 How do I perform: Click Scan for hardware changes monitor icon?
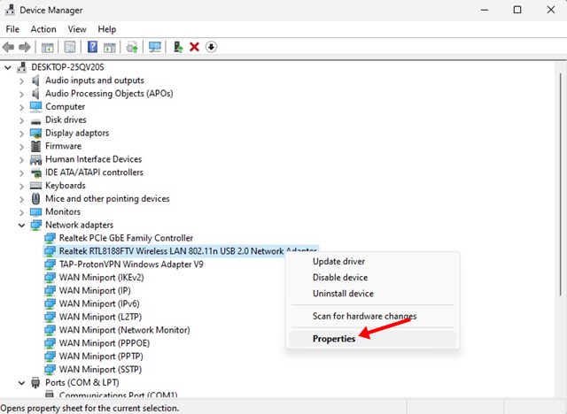click(155, 47)
